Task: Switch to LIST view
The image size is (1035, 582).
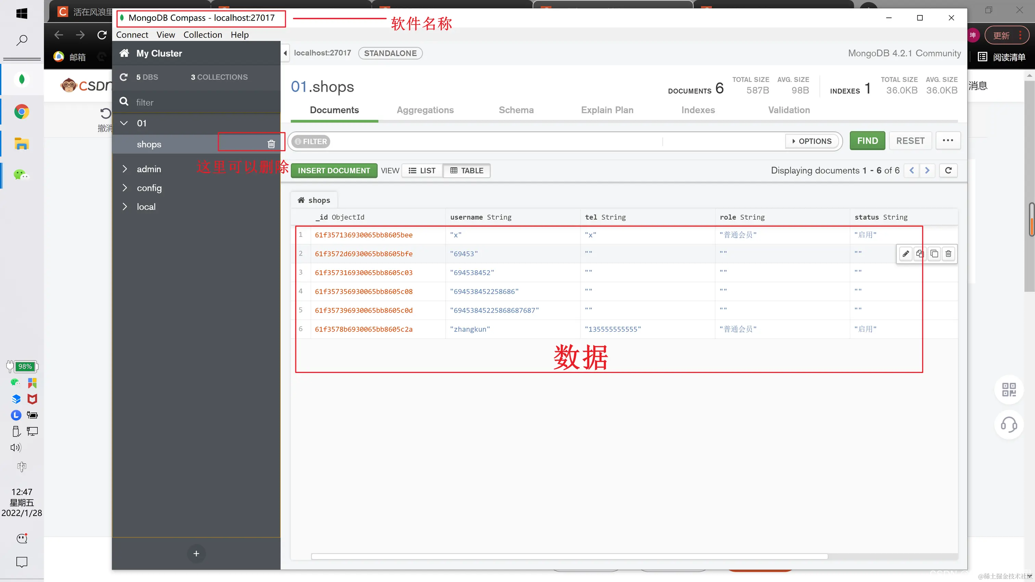Action: 422,170
